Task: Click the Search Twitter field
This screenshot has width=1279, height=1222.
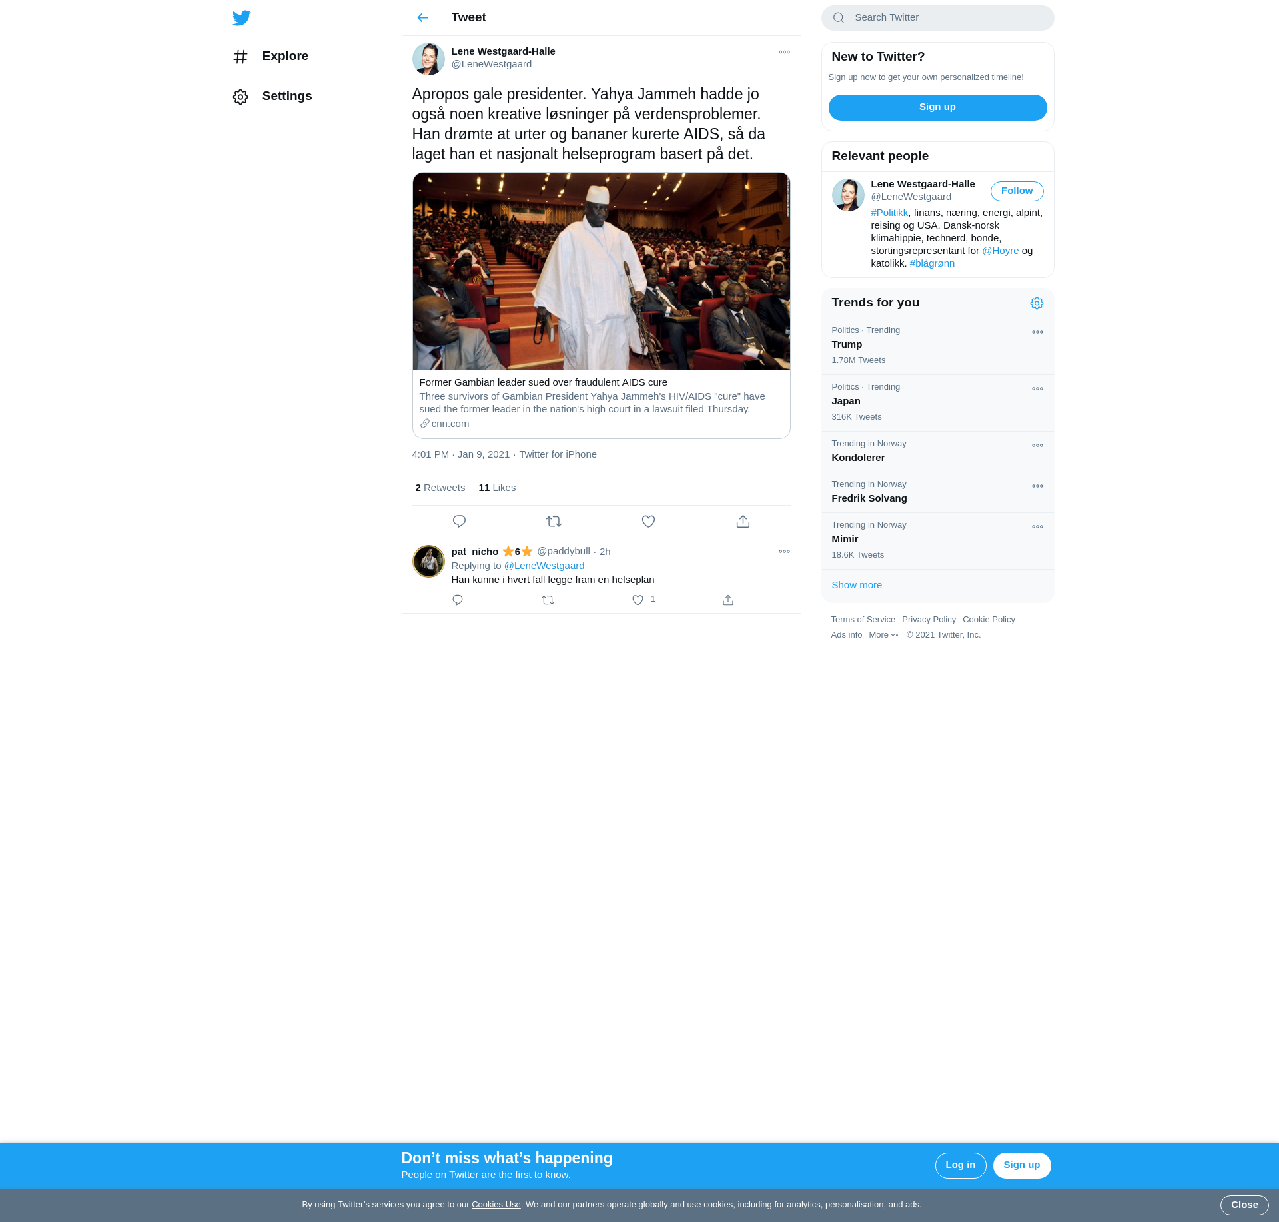Action: [x=937, y=18]
